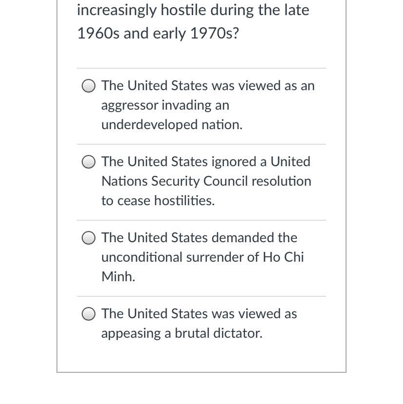Click the 'The United States was viewed as' last option label
Screen dimensions: 403x404
199,314
